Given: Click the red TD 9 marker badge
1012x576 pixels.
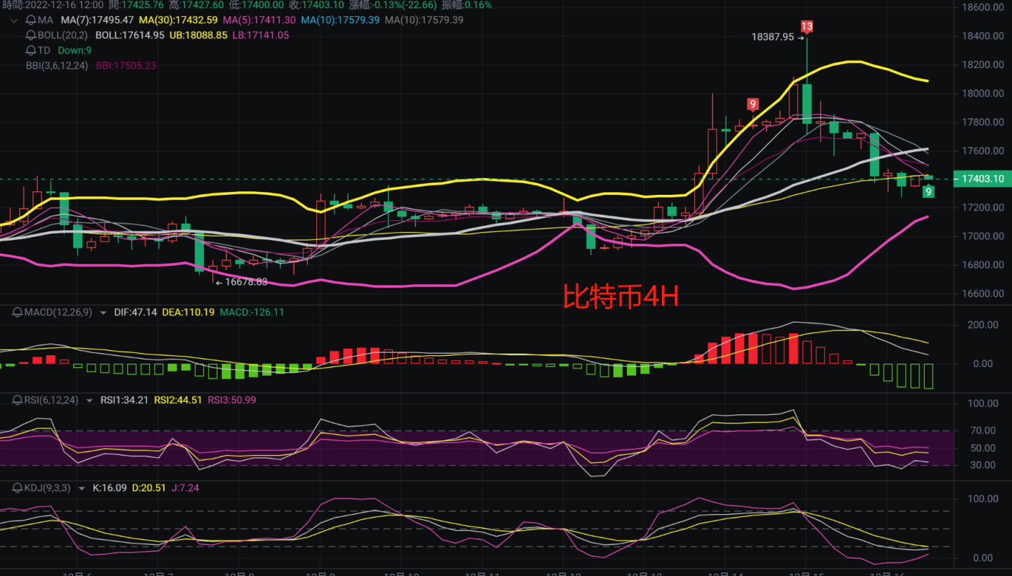Looking at the screenshot, I should 753,104.
